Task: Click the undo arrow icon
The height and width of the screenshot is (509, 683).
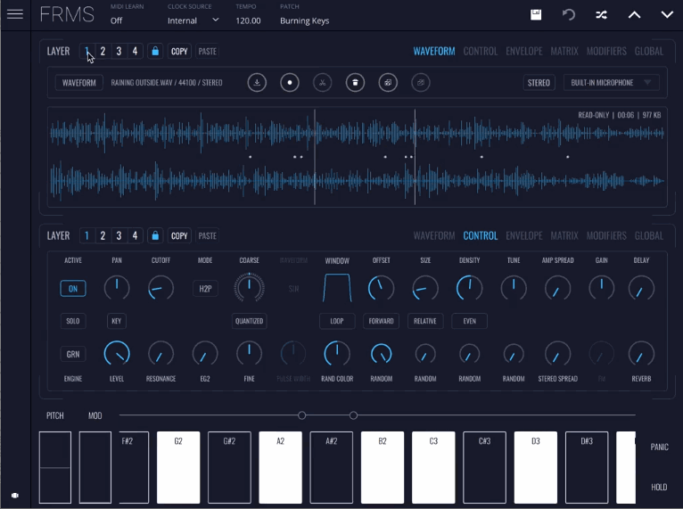Action: tap(569, 15)
